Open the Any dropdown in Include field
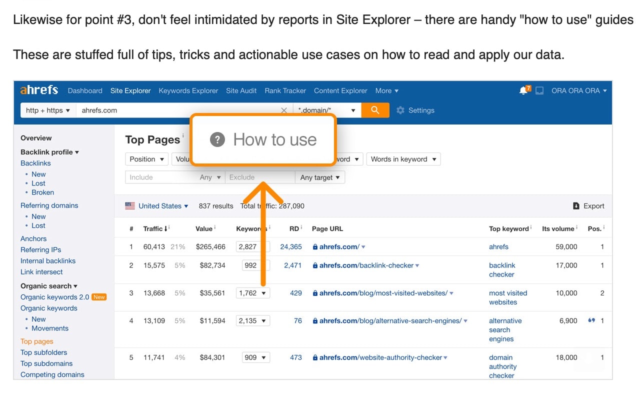The height and width of the screenshot is (411, 637). 210,177
